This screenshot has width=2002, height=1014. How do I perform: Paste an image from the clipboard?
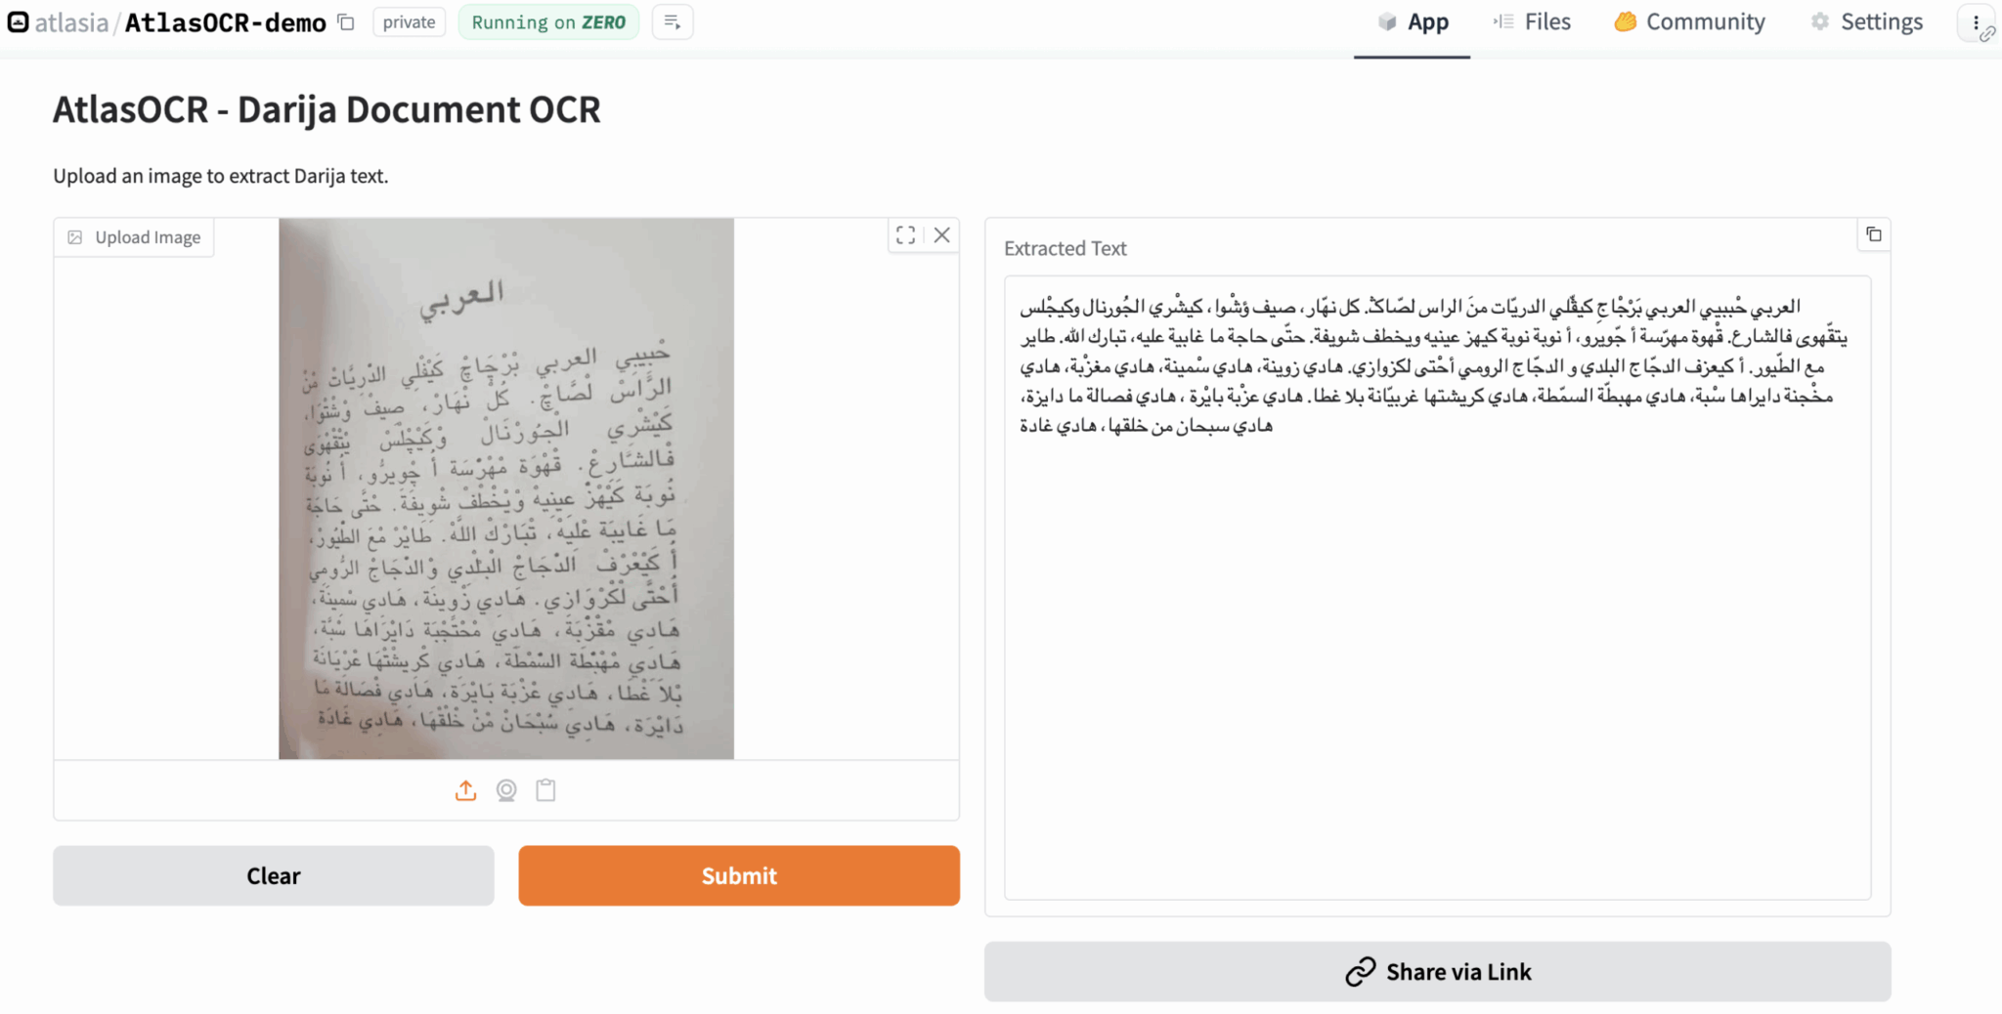pyautogui.click(x=545, y=790)
